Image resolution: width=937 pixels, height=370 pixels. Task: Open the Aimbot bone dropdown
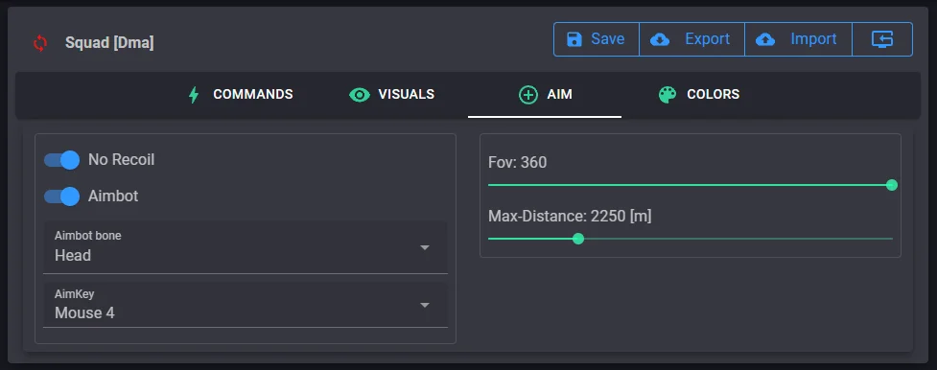(245, 247)
